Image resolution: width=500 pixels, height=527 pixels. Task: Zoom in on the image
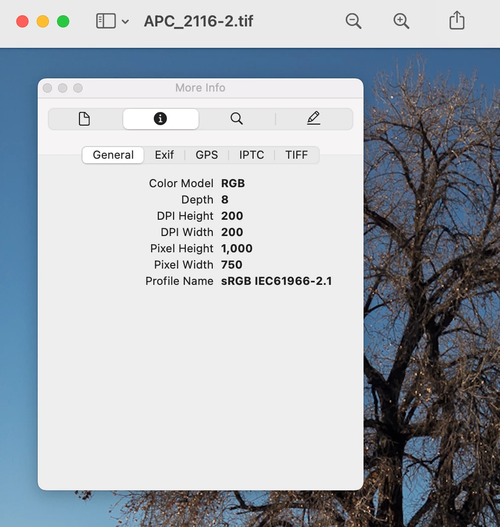(x=401, y=21)
